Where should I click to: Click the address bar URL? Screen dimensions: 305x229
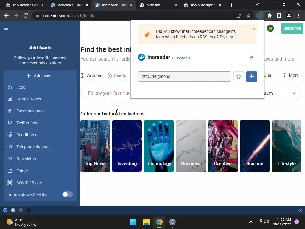pyautogui.click(x=68, y=16)
